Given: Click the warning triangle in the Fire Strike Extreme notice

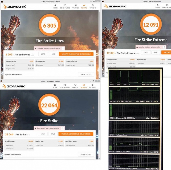Looking at the screenshot, I should coord(137,47).
